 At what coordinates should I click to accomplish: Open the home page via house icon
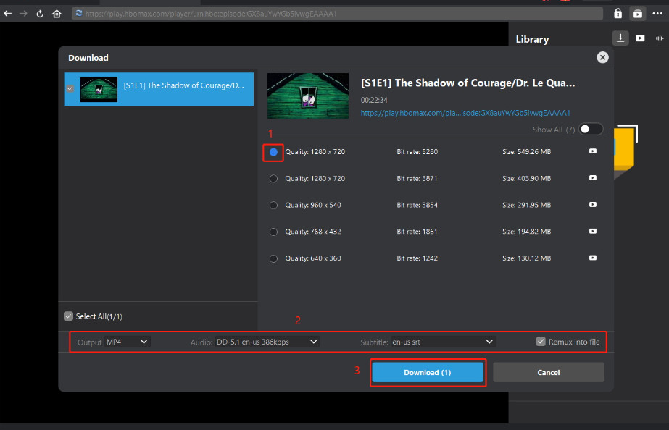[x=57, y=14]
